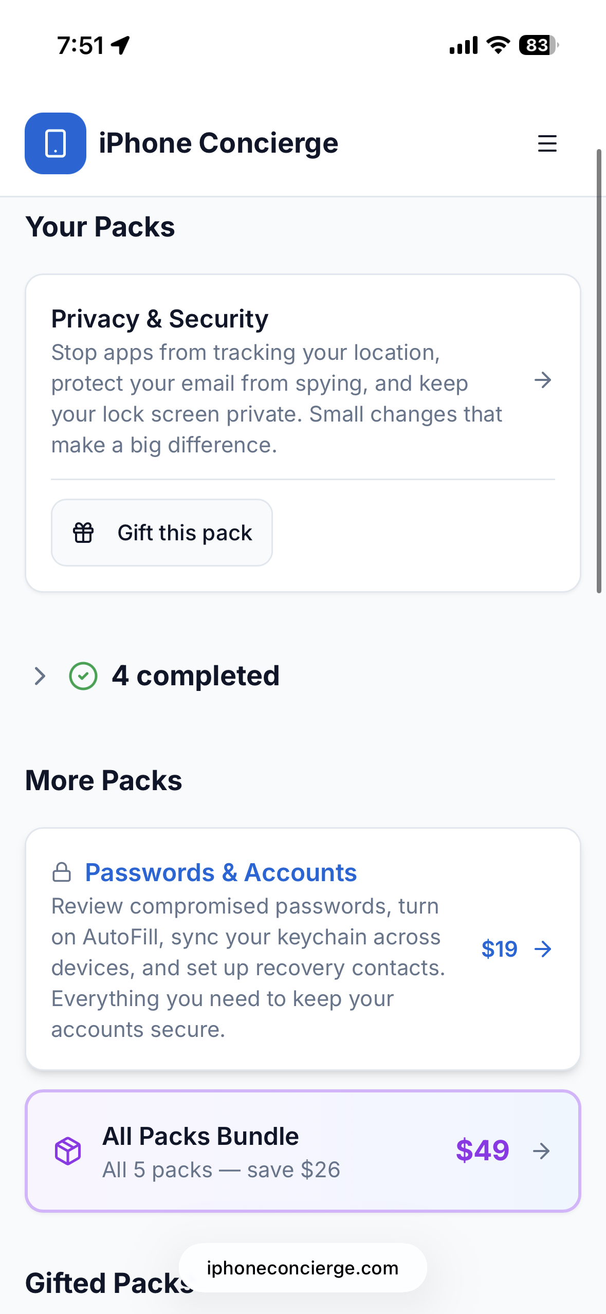This screenshot has width=606, height=1314.
Task: Tap the arrow in the Privacy & Security card
Action: pos(543,380)
